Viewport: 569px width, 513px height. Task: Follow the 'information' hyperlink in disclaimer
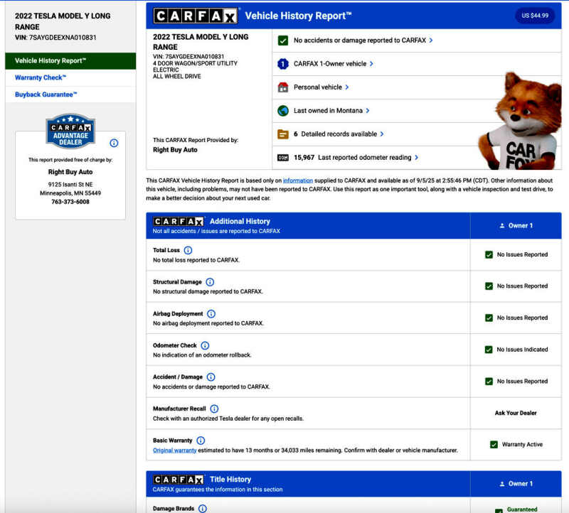298,180
